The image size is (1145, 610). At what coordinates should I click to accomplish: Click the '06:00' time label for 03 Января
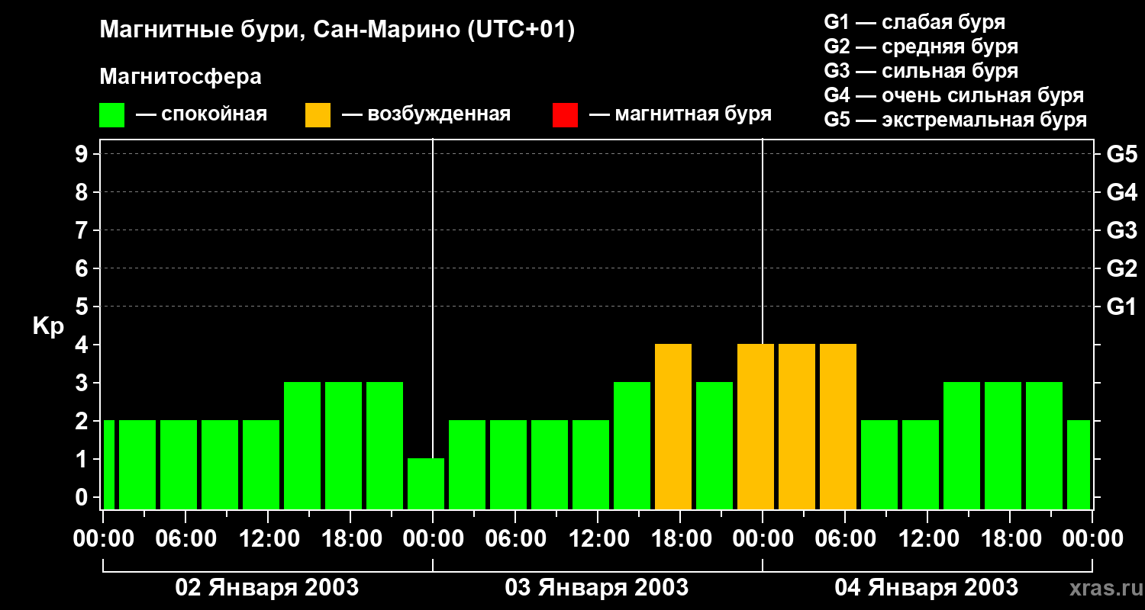coord(514,539)
